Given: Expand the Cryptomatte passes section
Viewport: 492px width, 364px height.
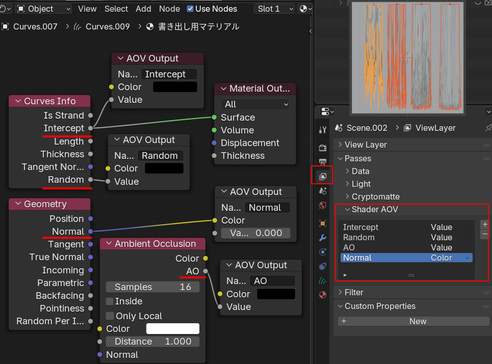Looking at the screenshot, I should pos(375,197).
